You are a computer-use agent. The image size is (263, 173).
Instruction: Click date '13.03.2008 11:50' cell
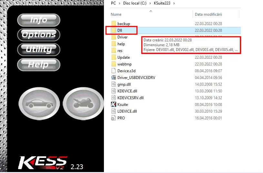(x=208, y=91)
